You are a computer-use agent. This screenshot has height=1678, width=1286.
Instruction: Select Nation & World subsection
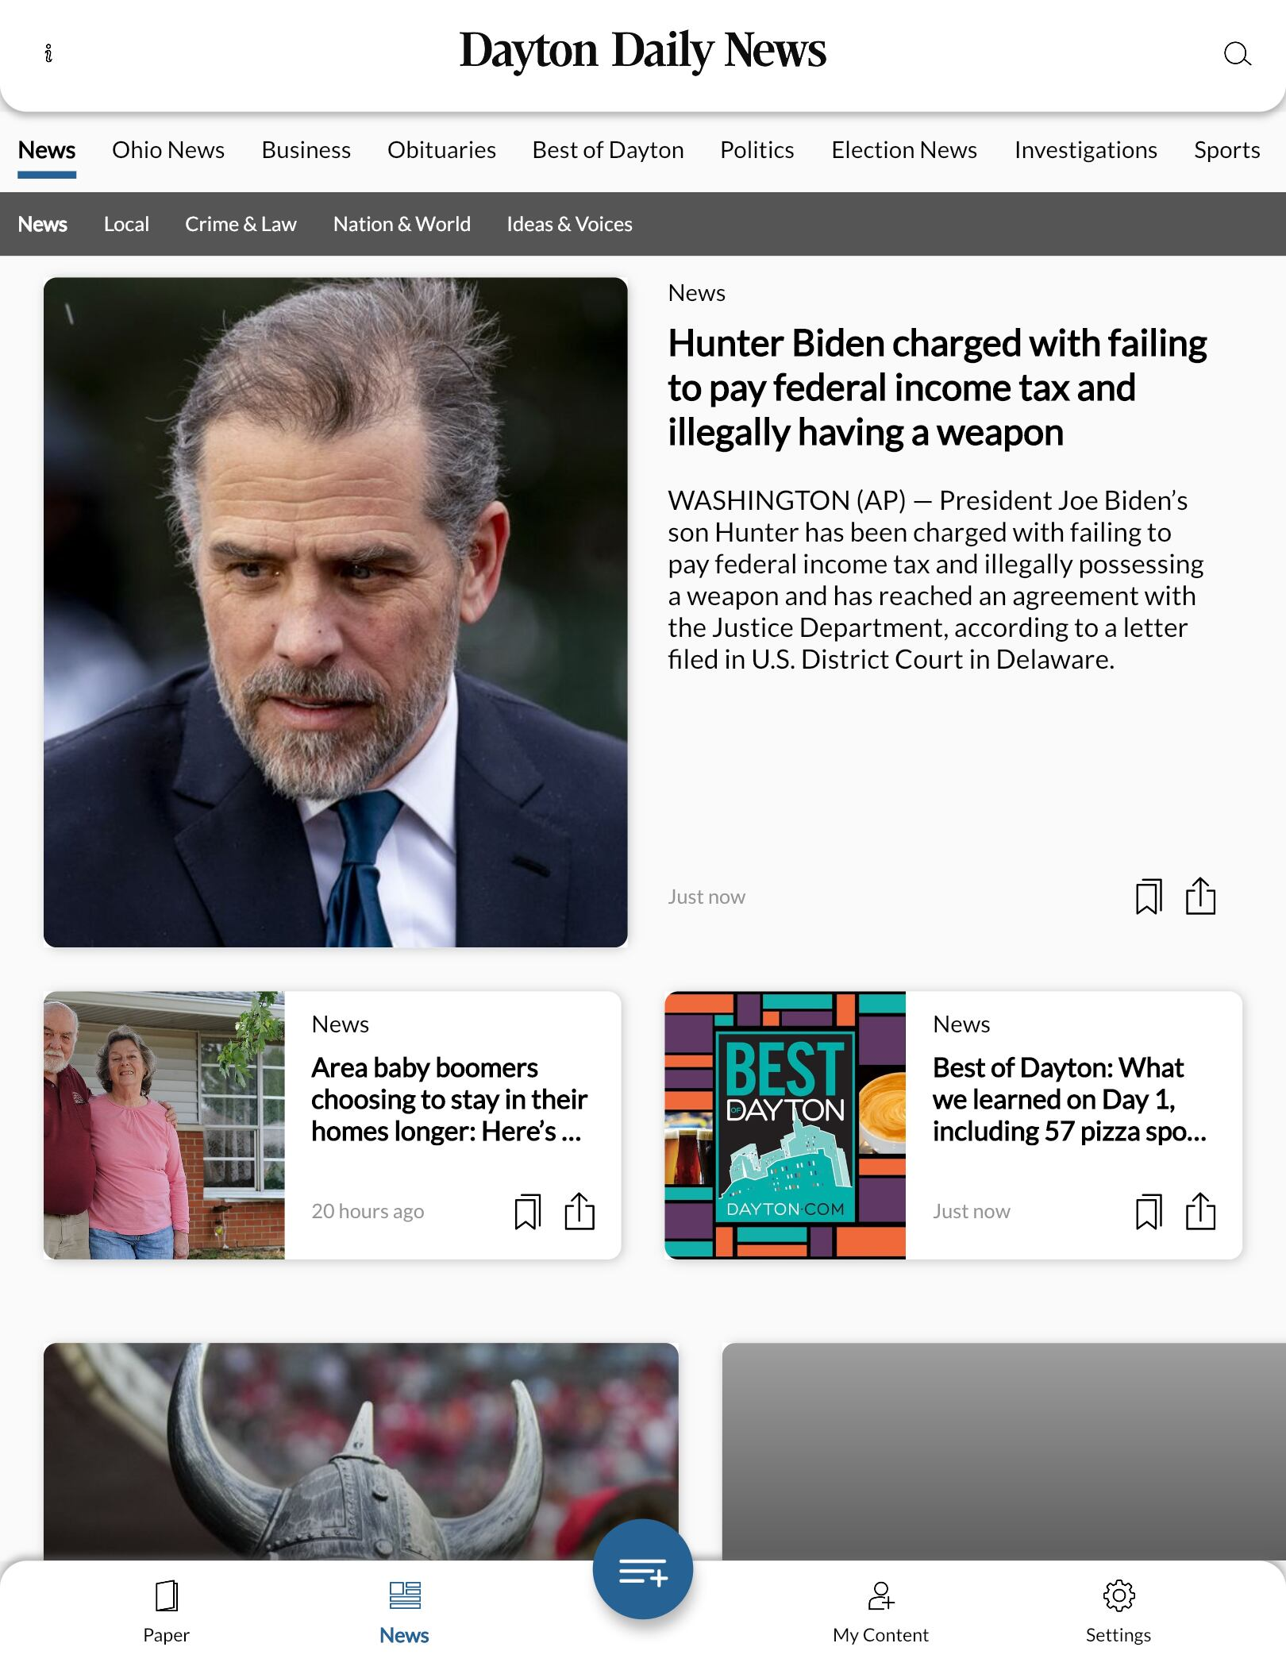pos(402,224)
